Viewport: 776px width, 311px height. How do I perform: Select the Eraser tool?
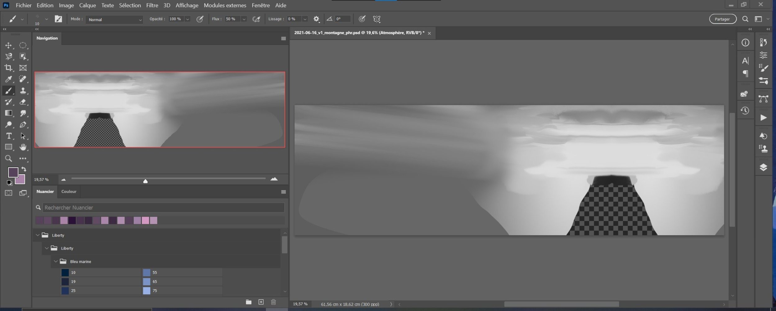pyautogui.click(x=23, y=102)
